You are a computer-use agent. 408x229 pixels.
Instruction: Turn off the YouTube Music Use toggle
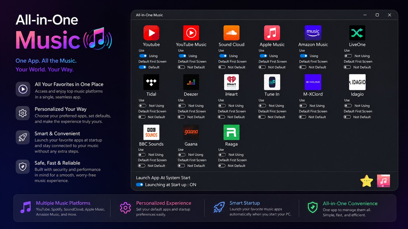tap(182, 56)
